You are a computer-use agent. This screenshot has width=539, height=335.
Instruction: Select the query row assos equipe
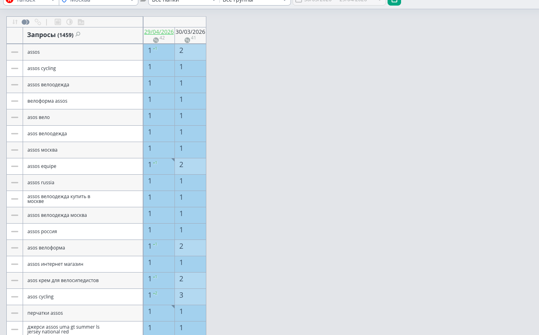[x=75, y=166]
